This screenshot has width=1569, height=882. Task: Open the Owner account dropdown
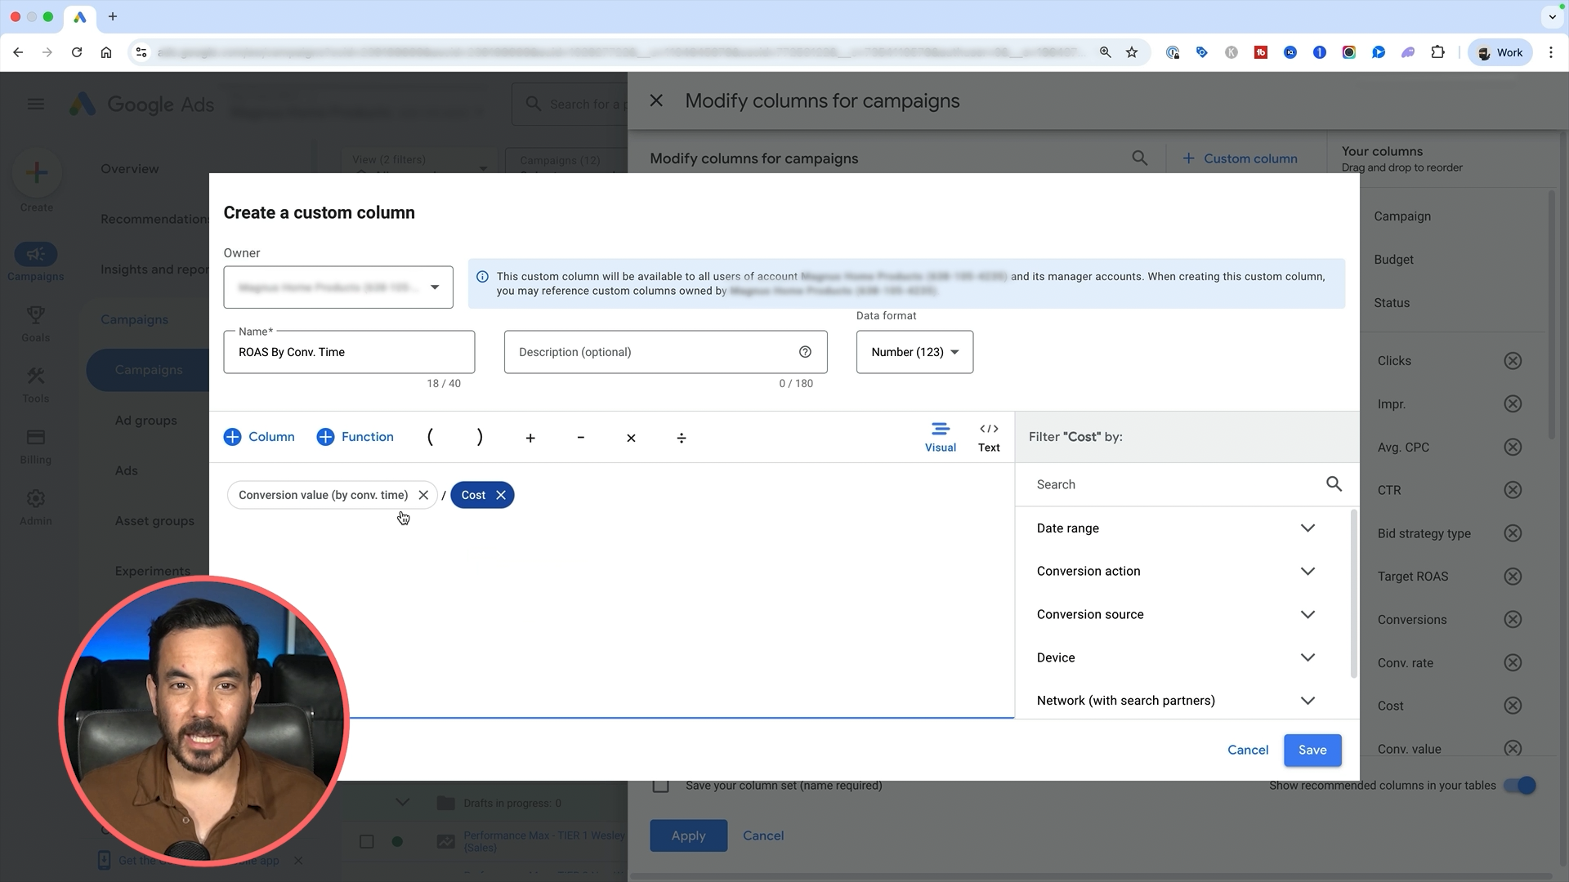337,287
